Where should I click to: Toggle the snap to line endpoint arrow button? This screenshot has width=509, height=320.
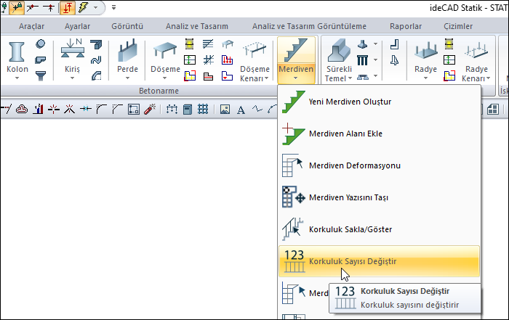pyautogui.click(x=33, y=7)
